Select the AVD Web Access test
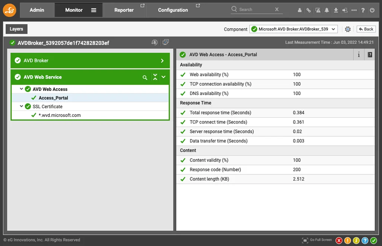The height and width of the screenshot is (246, 382). point(50,89)
